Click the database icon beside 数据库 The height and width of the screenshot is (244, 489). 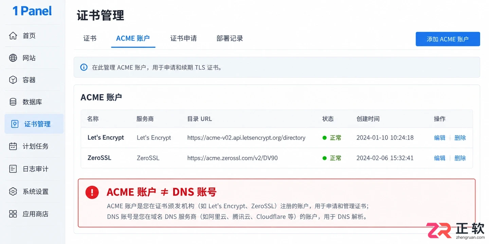13,102
